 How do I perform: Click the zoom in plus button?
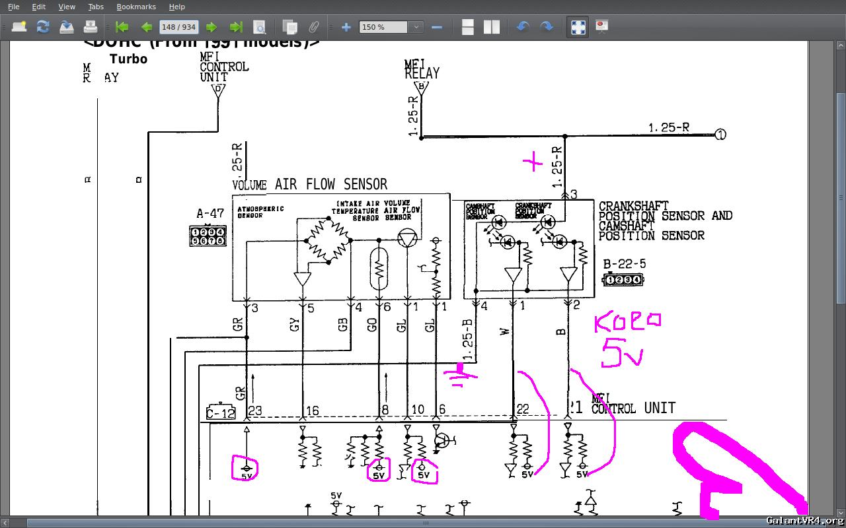point(346,27)
